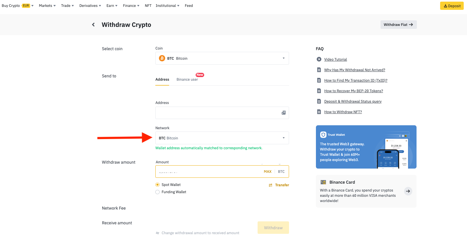Image resolution: width=467 pixels, height=244 pixels.
Task: Click the Binance Card arrow icon
Action: coord(408,191)
